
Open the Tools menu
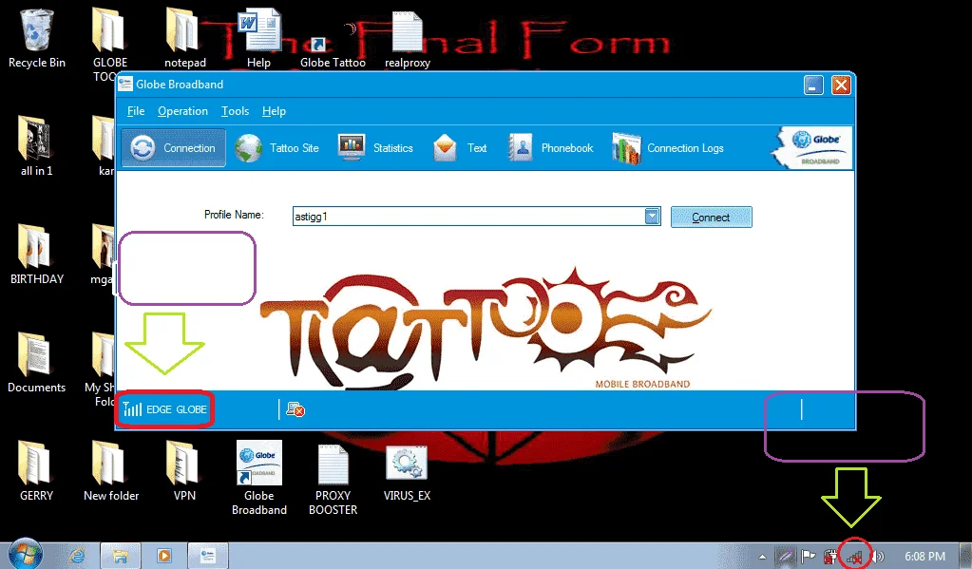pos(235,111)
